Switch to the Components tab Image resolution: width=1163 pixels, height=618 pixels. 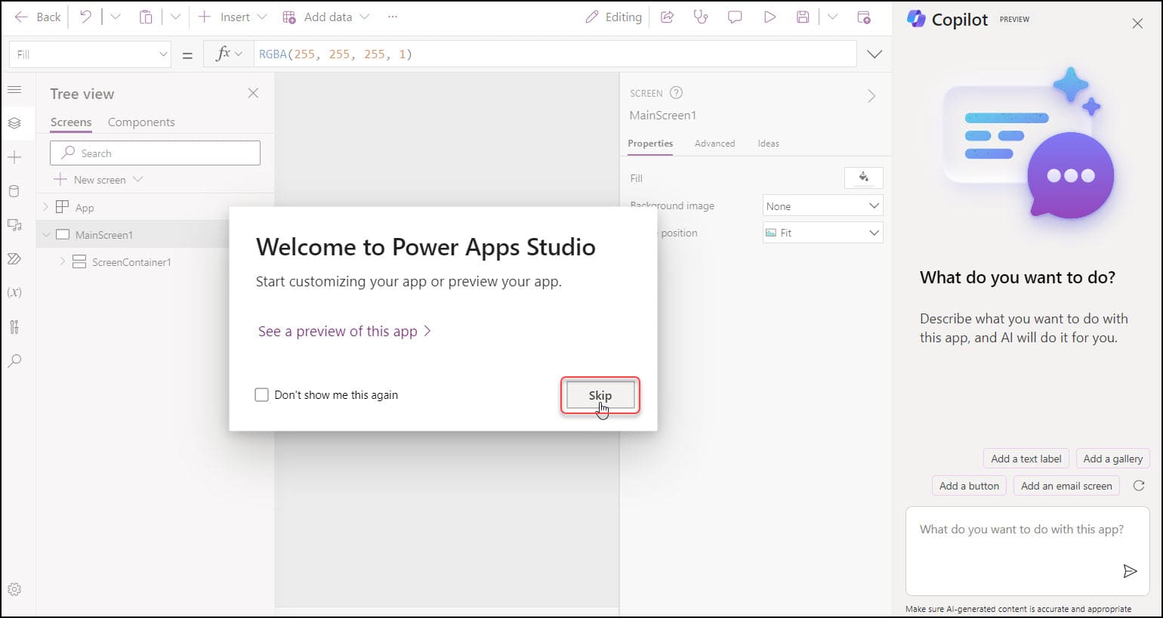141,122
